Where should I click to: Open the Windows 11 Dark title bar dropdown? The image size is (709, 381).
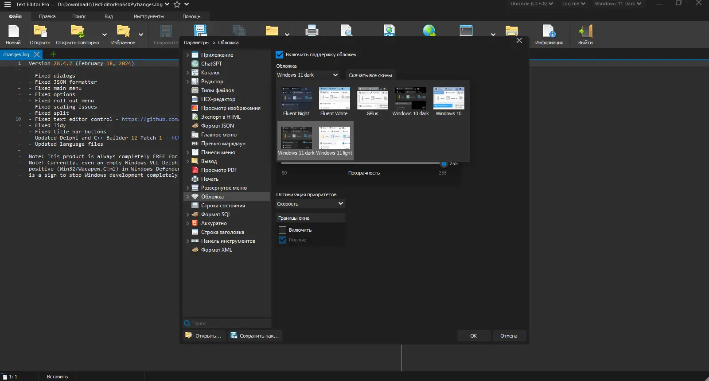point(618,4)
